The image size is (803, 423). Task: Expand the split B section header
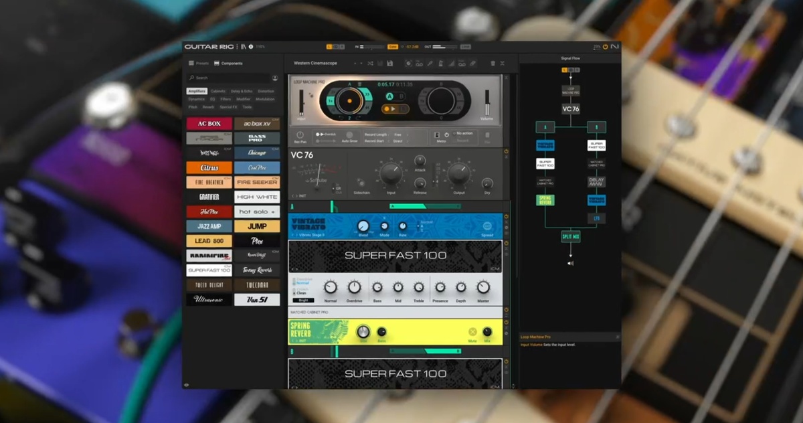click(x=292, y=351)
